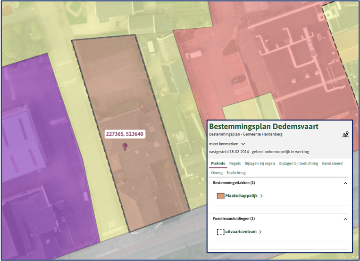Open the 'Bijlagen bij regels' tab
This screenshot has width=360, height=261.
click(260, 163)
